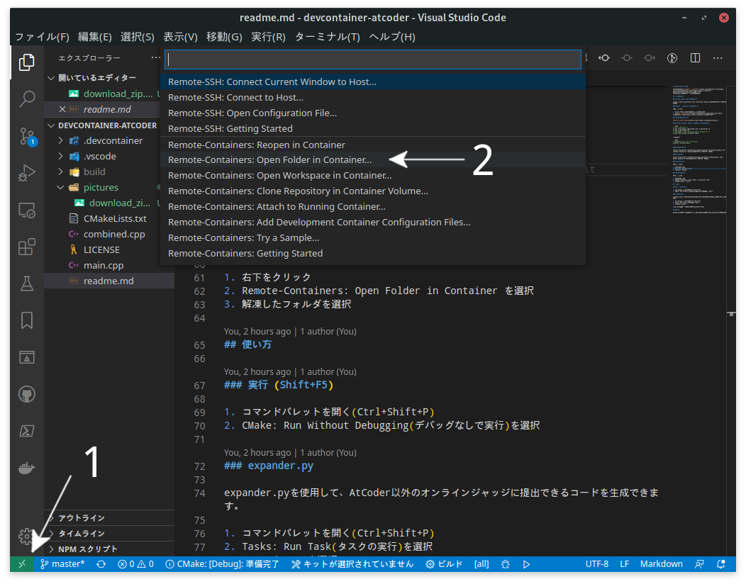Viewport: 746px width, 584px height.
Task: Open Source Control view with badge
Action: [x=27, y=137]
